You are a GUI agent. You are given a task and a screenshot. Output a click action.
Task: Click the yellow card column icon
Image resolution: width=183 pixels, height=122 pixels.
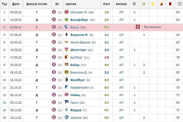click(x=152, y=4)
